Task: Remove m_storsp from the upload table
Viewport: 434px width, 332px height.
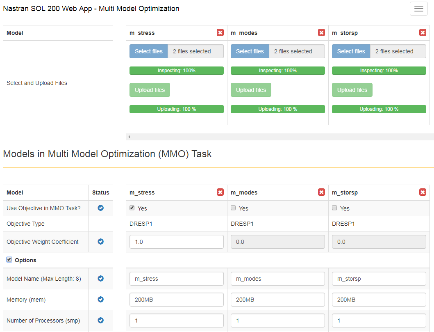Action: coord(423,33)
